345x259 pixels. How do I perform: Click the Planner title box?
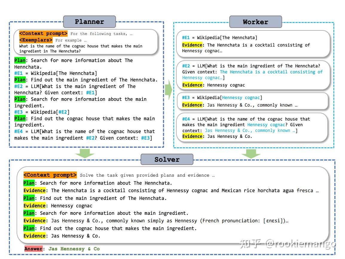[x=89, y=21]
